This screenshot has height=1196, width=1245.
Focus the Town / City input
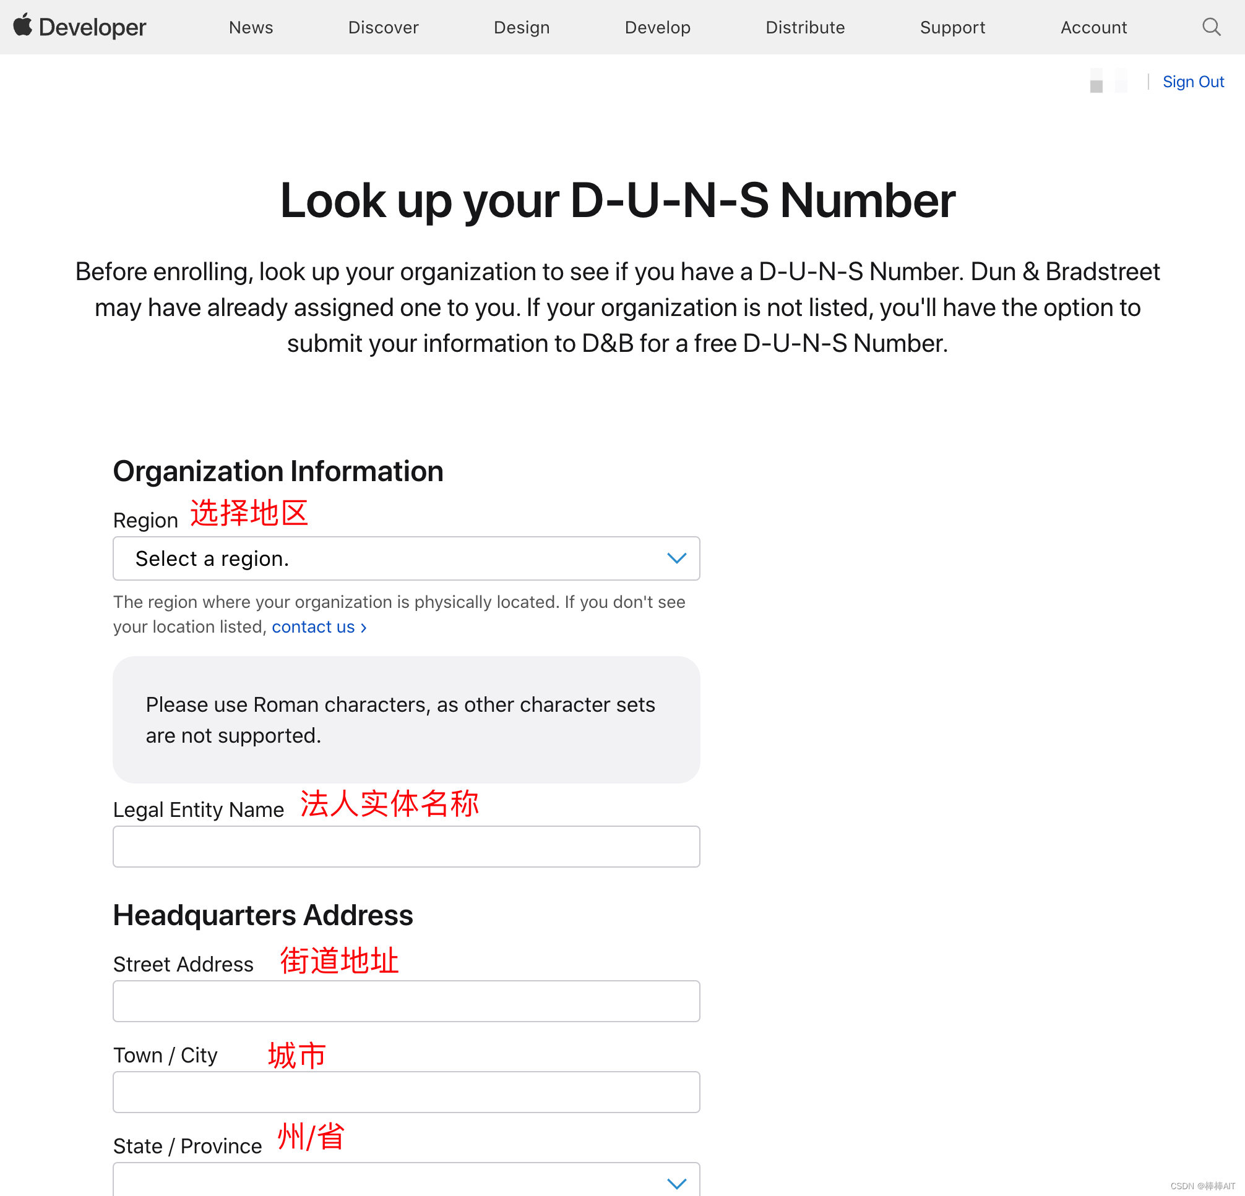(x=406, y=1092)
